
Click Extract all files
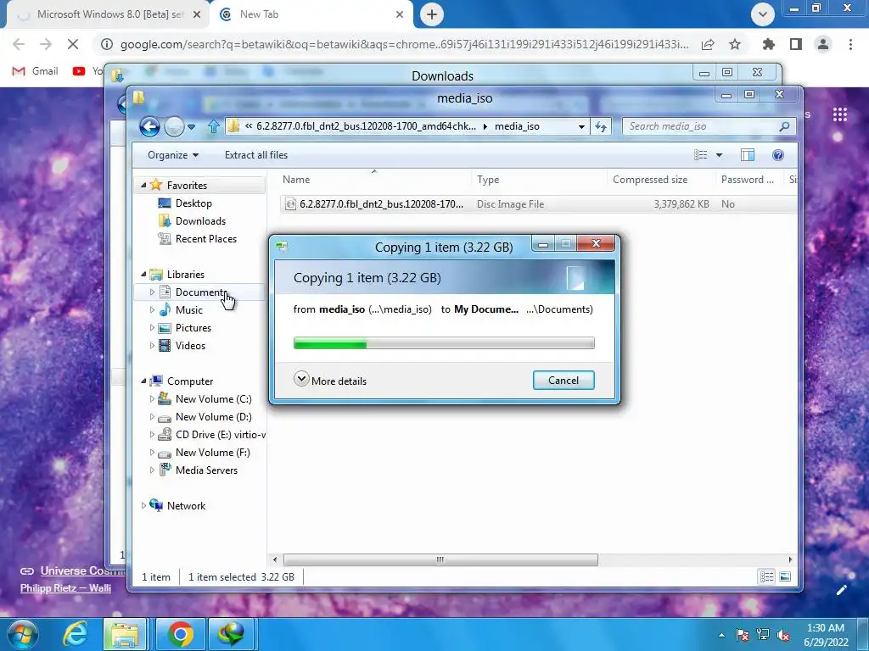[x=256, y=155]
